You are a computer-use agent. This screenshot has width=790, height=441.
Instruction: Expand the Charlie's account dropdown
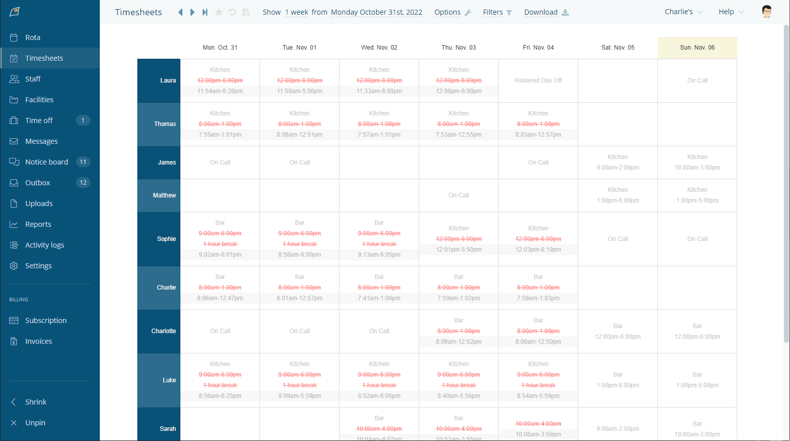[684, 12]
